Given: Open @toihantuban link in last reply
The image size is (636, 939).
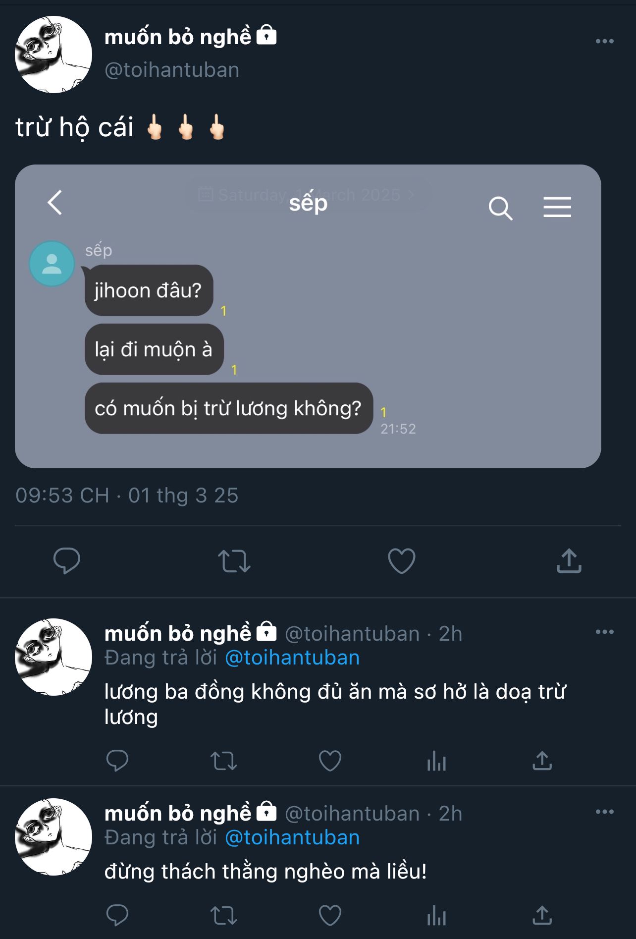Looking at the screenshot, I should click(292, 837).
